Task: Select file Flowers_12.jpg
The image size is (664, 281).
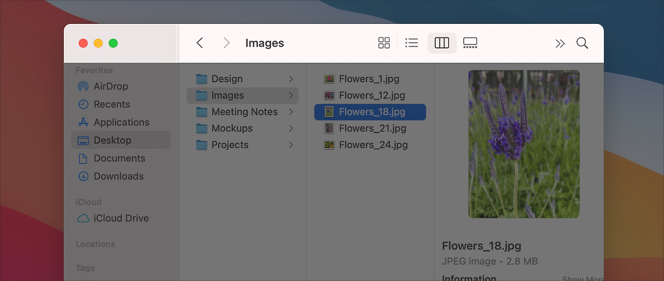Action: point(370,95)
